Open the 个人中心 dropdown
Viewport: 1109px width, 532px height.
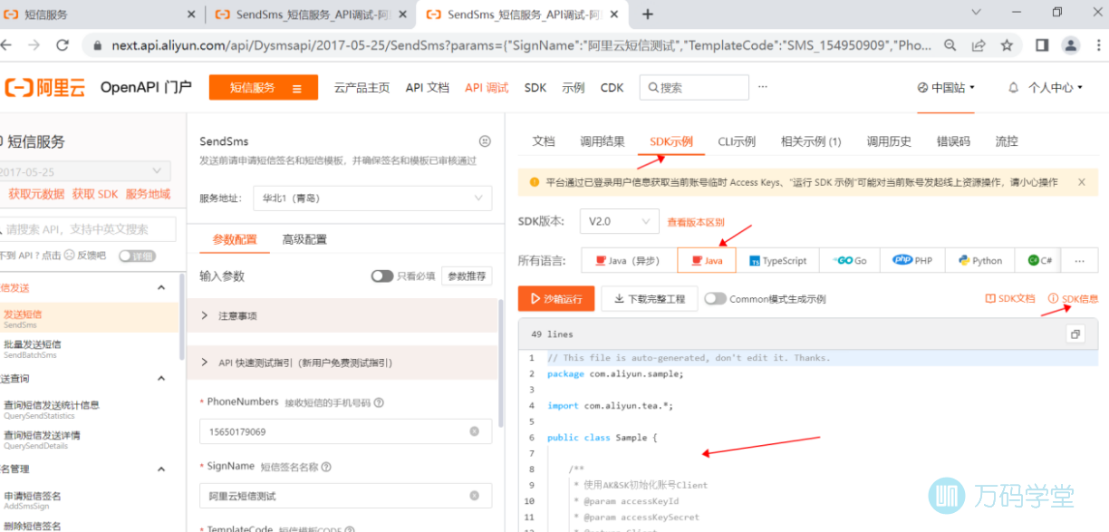(1056, 88)
